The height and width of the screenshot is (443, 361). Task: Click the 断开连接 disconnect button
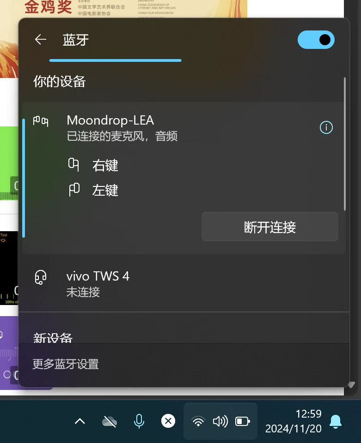point(269,227)
